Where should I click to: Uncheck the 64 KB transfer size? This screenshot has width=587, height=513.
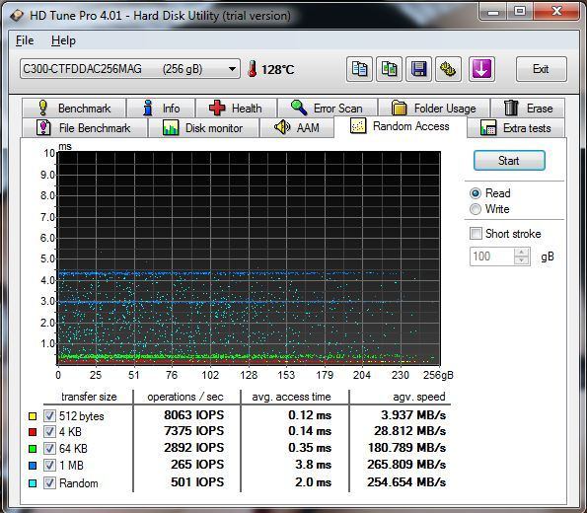tap(49, 448)
